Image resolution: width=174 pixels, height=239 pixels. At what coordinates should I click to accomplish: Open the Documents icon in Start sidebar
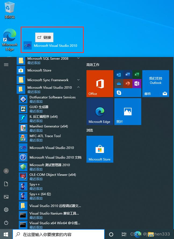click(6, 184)
